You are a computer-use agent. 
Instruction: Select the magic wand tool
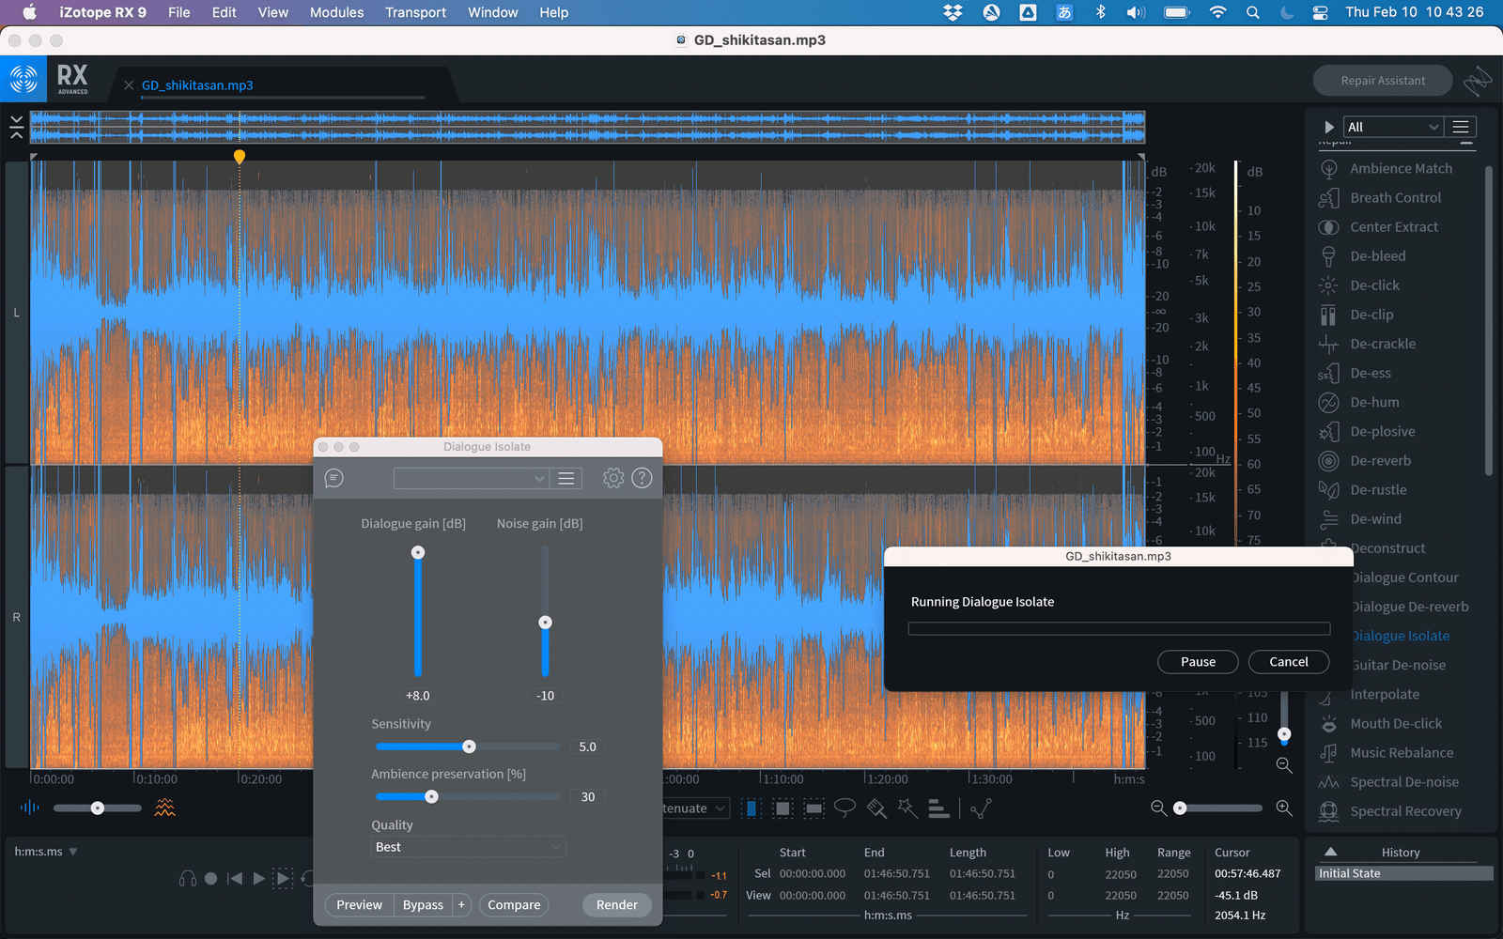pyautogui.click(x=907, y=808)
